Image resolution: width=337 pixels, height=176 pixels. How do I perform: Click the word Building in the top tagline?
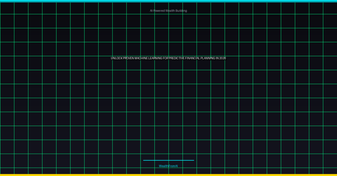182,10
